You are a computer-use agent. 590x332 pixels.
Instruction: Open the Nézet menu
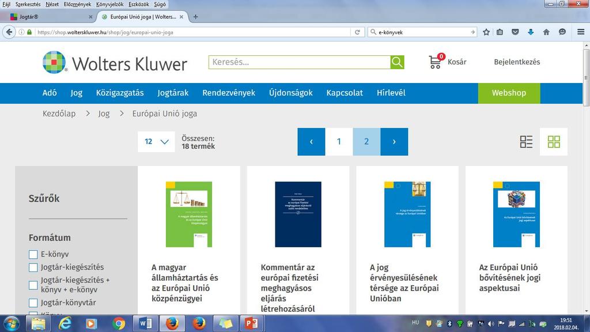[52, 4]
